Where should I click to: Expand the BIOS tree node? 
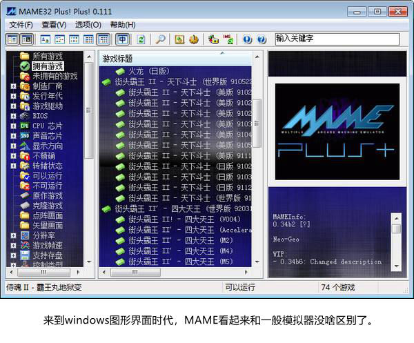13,116
